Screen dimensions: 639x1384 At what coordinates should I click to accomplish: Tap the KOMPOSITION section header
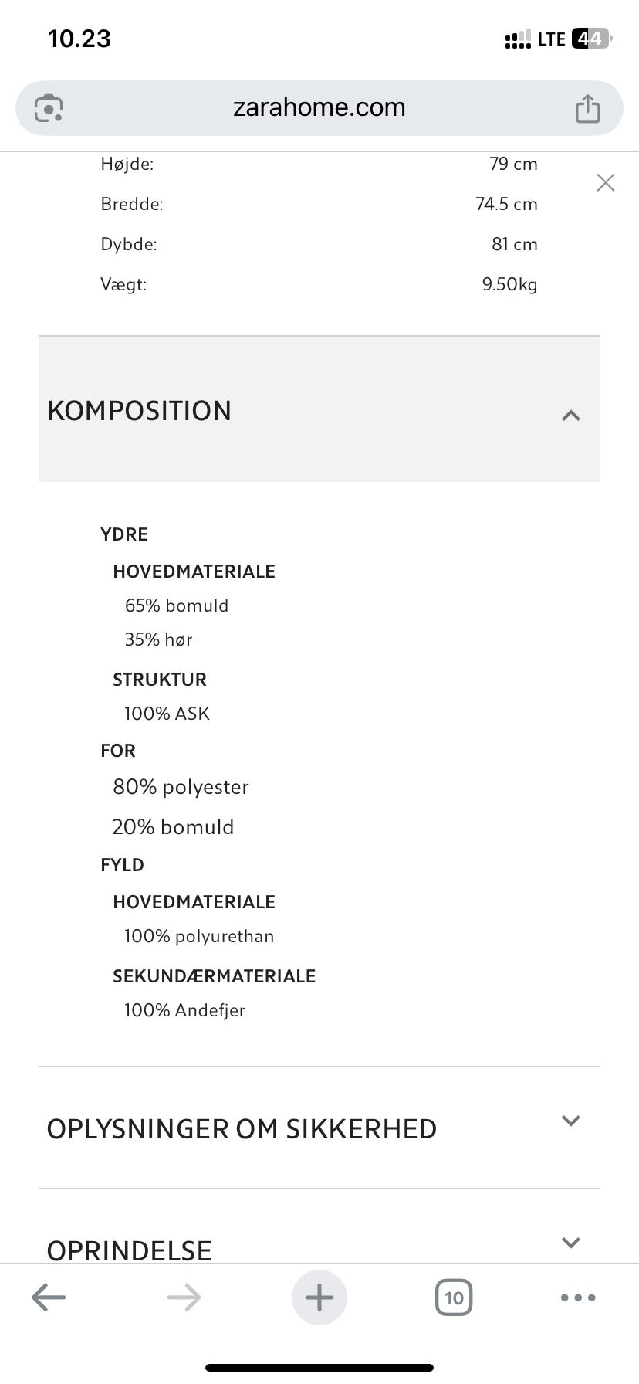click(x=140, y=411)
